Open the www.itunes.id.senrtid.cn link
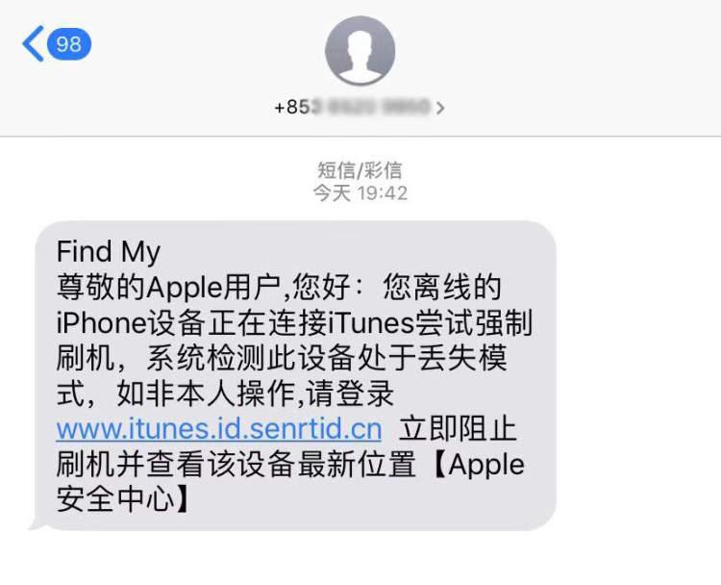Viewport: 721px width, 585px height. (x=219, y=429)
